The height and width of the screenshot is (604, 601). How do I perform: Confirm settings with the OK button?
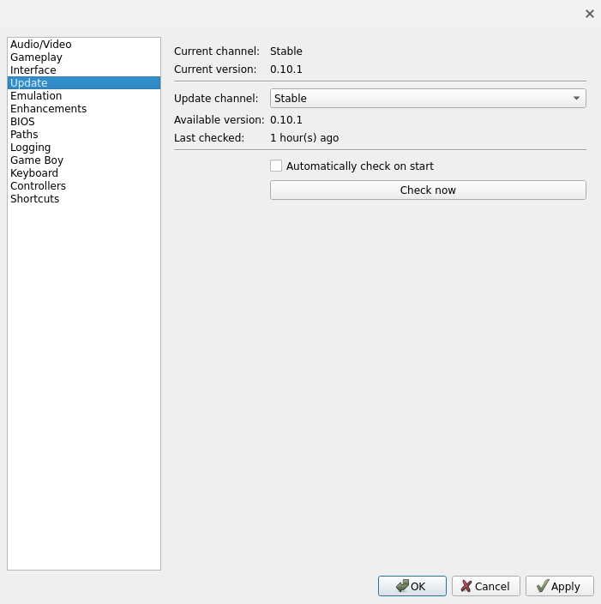click(412, 586)
